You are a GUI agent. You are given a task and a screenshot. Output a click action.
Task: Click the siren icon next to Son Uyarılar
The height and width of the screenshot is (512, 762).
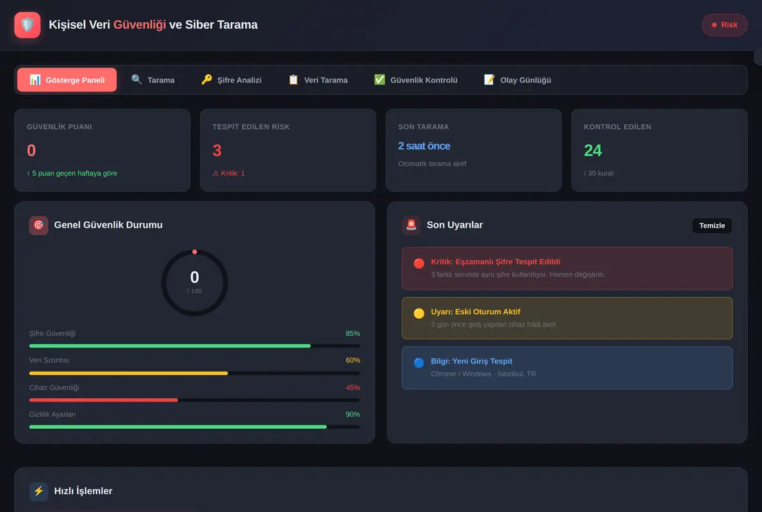(411, 225)
